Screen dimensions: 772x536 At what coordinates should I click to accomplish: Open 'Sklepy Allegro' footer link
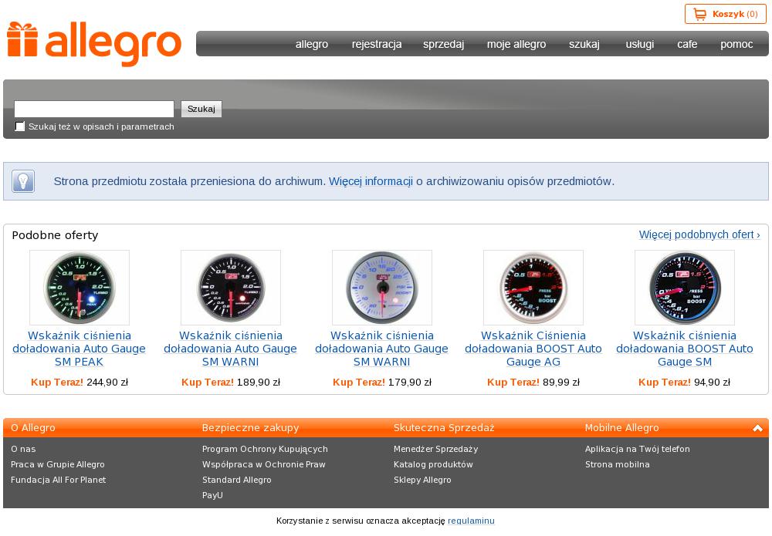(x=422, y=480)
